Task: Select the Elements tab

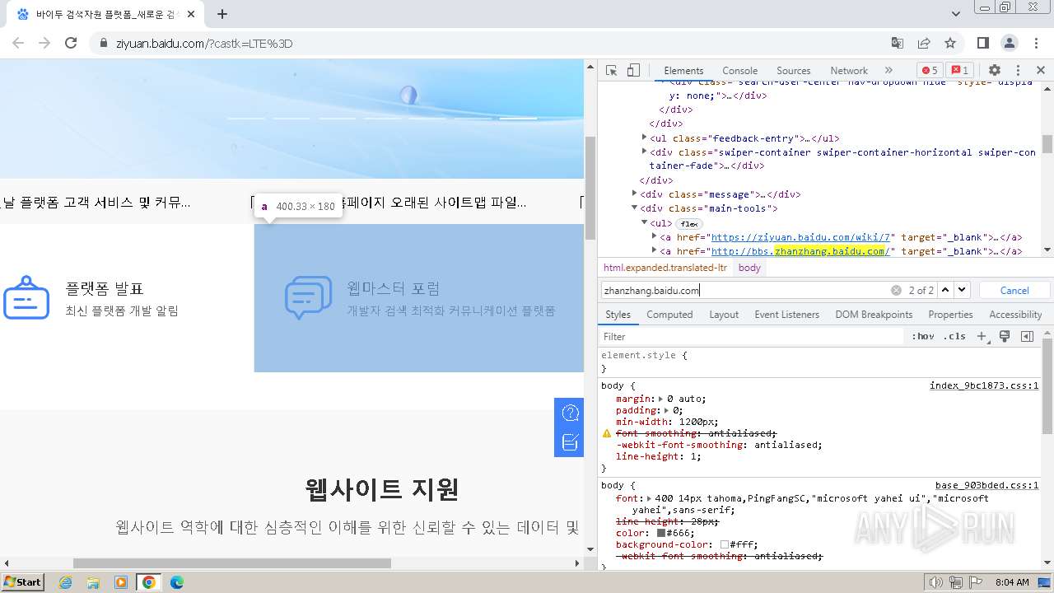Action: pyautogui.click(x=683, y=70)
